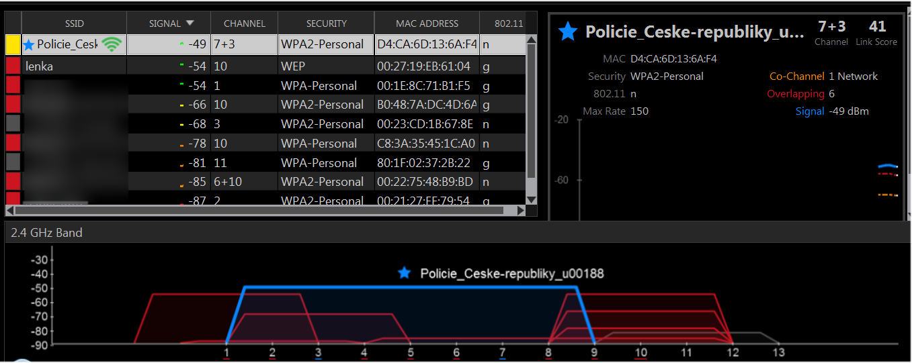Click the yellow color swatch of Policie_Cesk row
The width and height of the screenshot is (912, 363).
pyautogui.click(x=13, y=45)
